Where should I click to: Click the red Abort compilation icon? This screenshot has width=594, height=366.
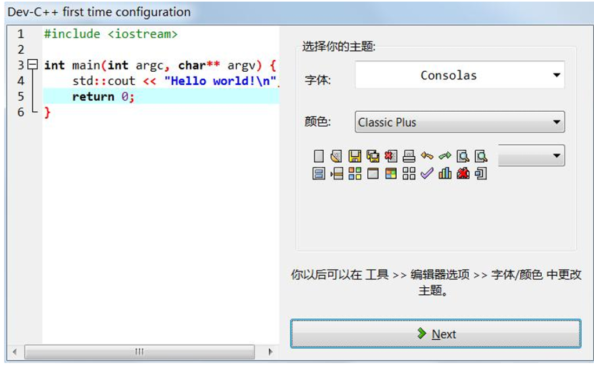tap(463, 173)
